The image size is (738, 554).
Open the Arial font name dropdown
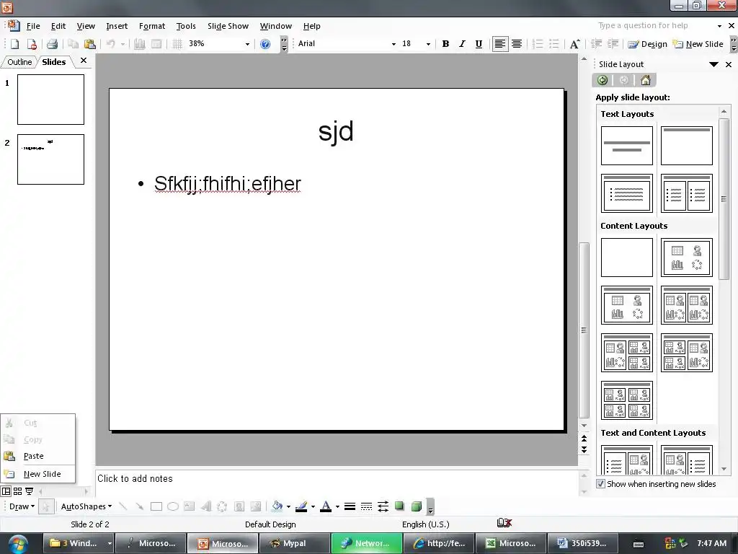click(394, 44)
